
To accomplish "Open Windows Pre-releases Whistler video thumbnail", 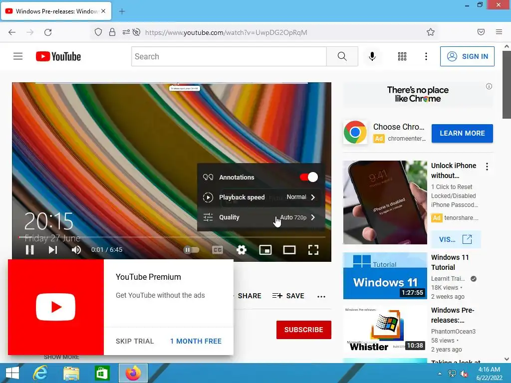I will click(x=385, y=329).
